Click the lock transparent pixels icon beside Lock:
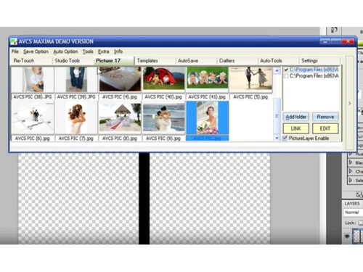363x272 pixels. click(x=361, y=223)
